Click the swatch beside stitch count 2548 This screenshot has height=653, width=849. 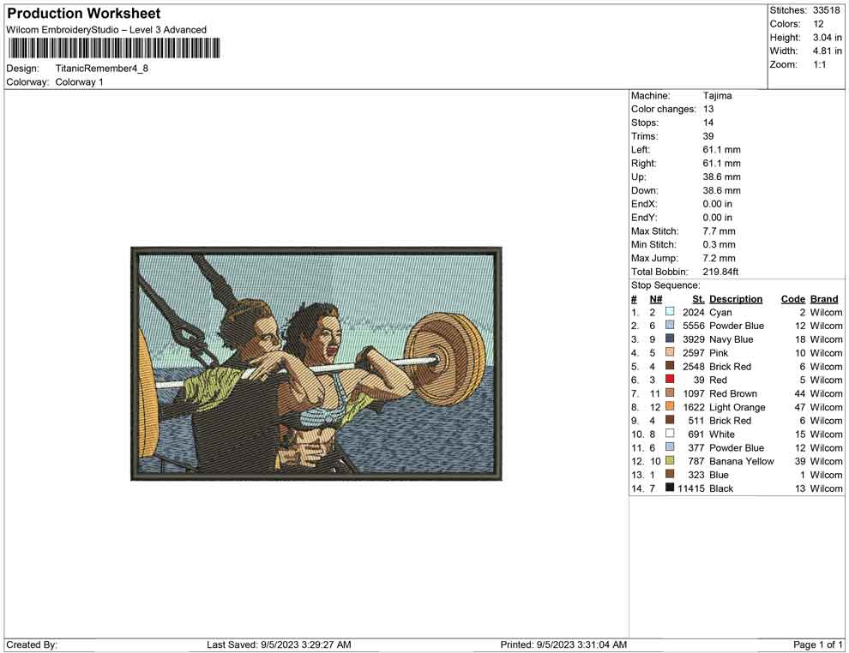[x=670, y=366]
